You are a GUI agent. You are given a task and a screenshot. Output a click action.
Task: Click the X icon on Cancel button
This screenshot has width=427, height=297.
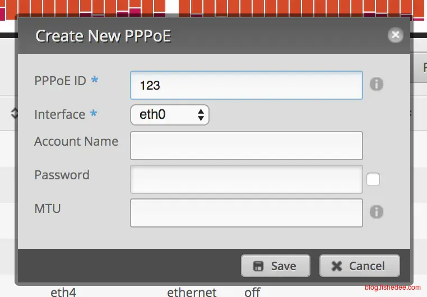pyautogui.click(x=337, y=266)
